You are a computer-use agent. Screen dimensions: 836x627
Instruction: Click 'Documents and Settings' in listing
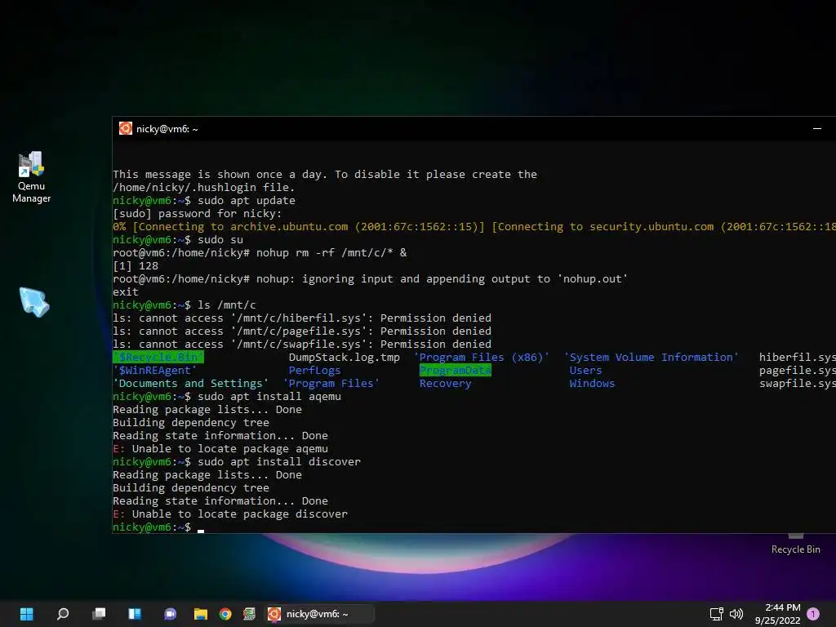(191, 384)
